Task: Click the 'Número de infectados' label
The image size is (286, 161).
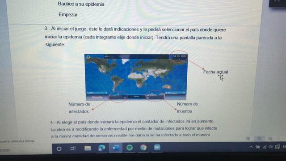Action: point(79,108)
